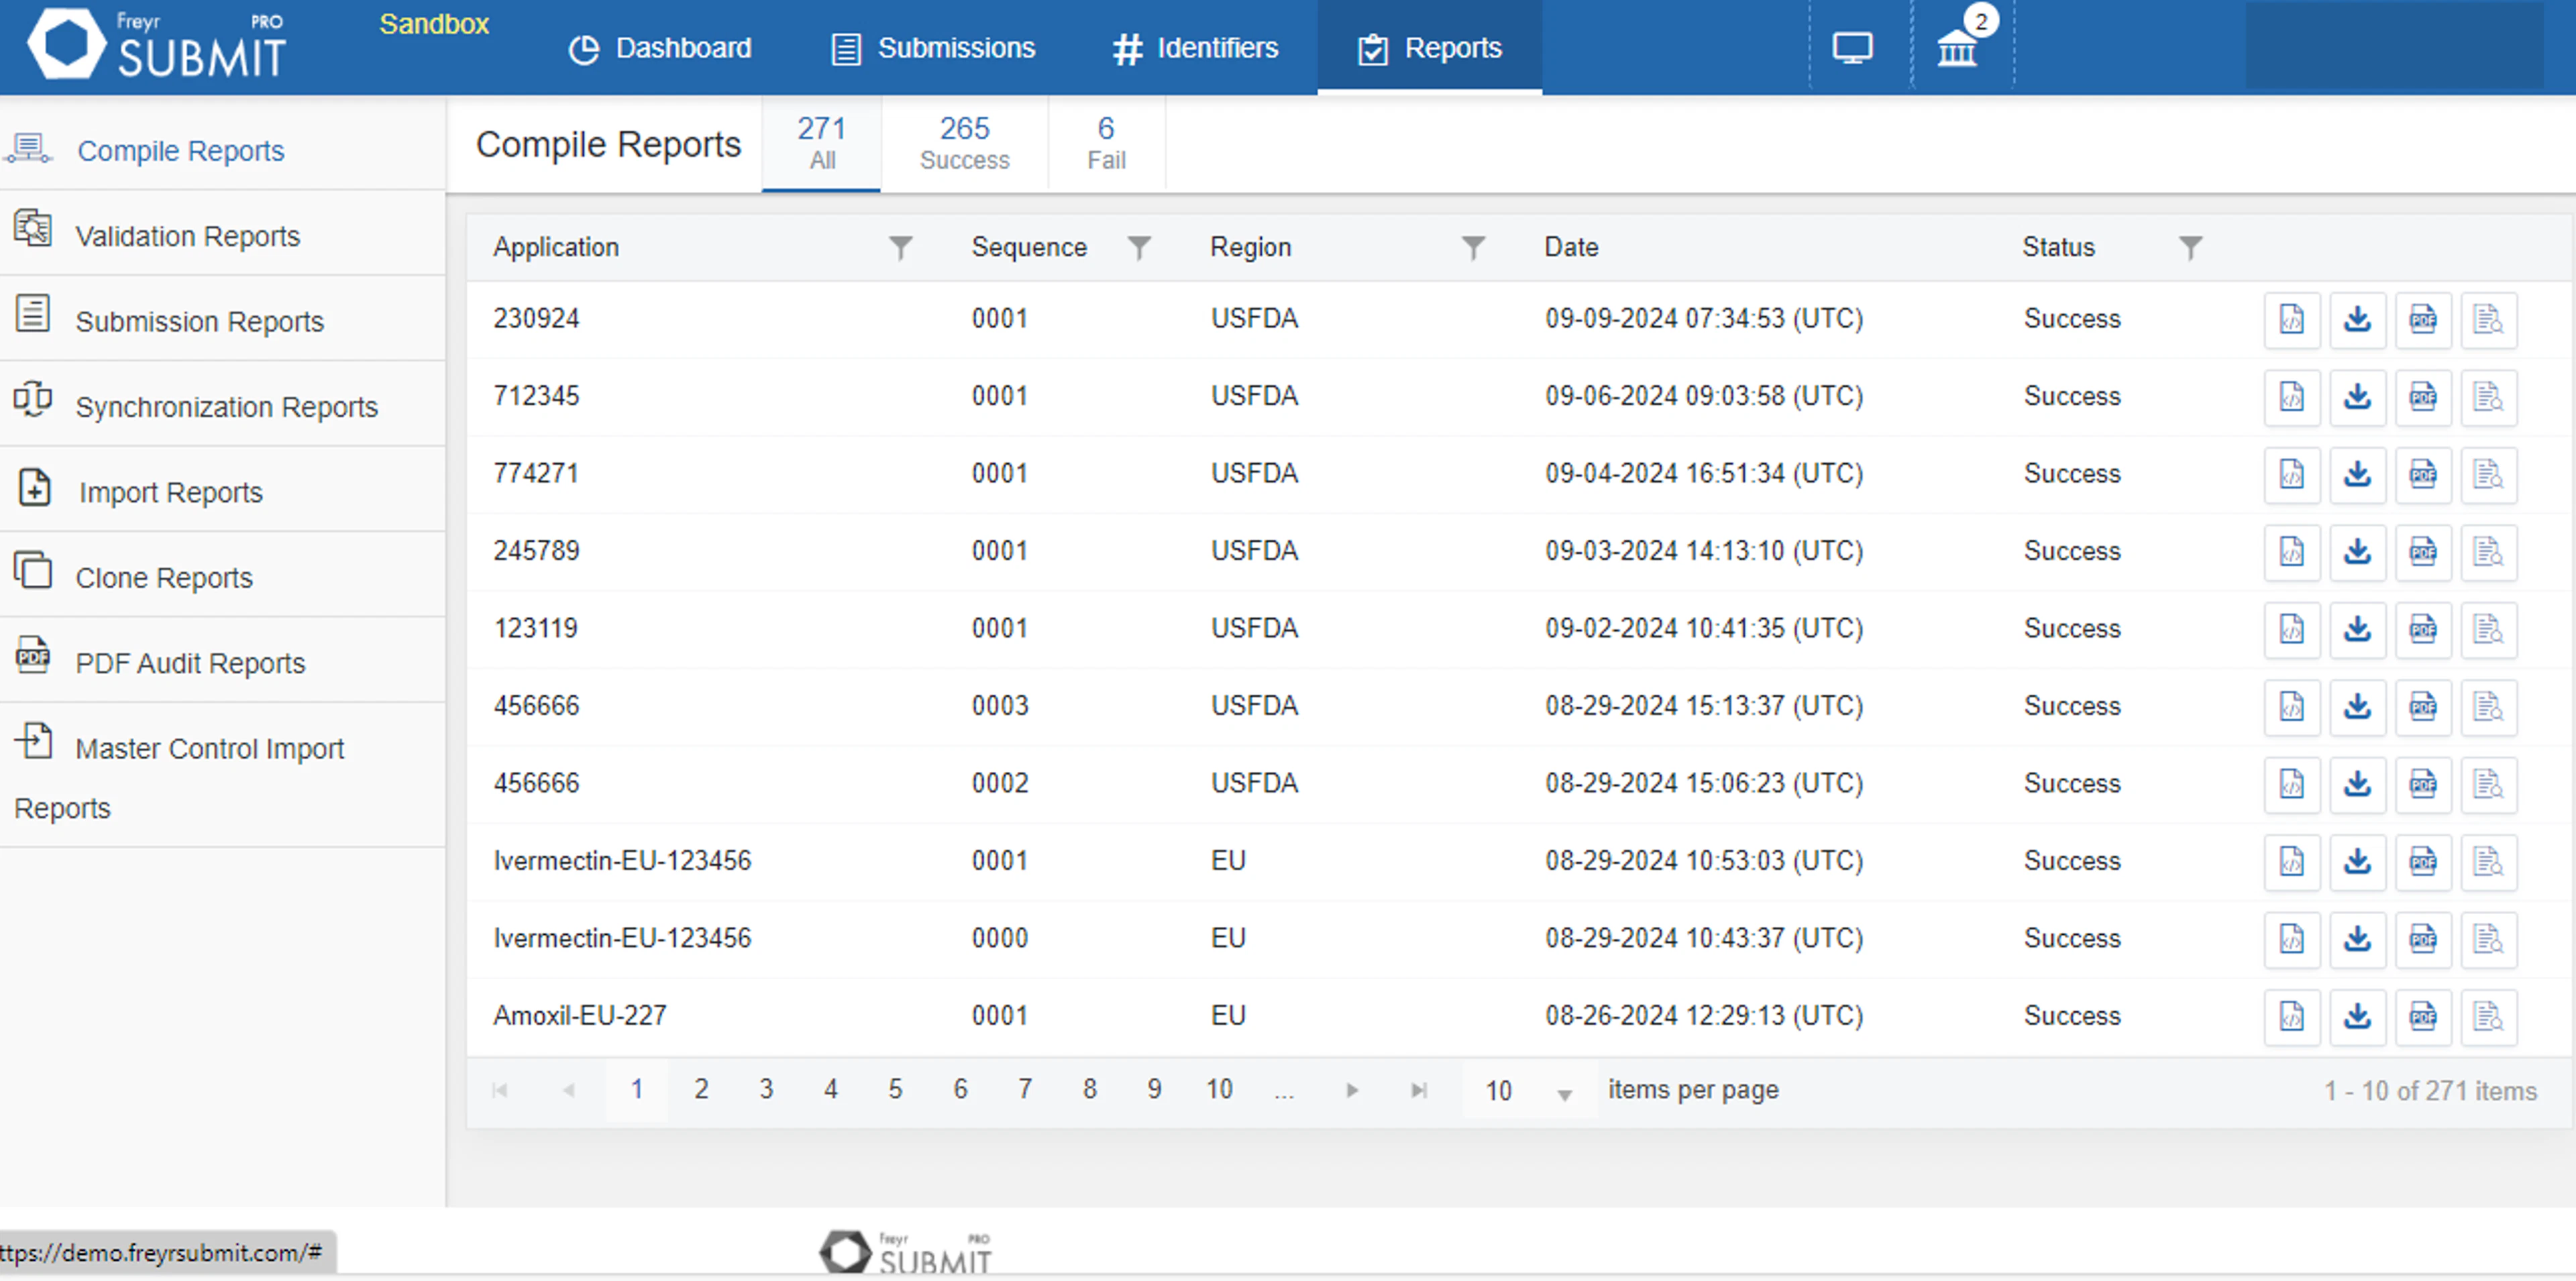Screen dimensions: 2576x1281
Task: Open the Application column filter
Action: point(899,247)
